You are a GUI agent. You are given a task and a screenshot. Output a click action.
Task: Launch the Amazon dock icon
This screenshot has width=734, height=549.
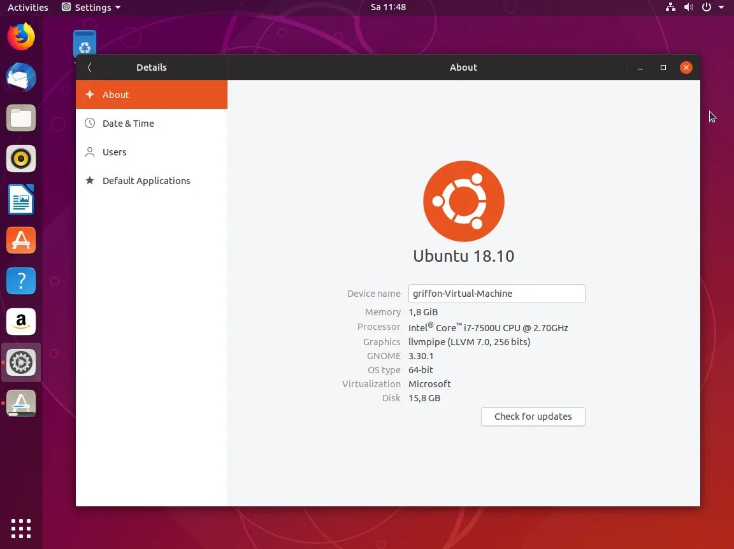click(21, 322)
